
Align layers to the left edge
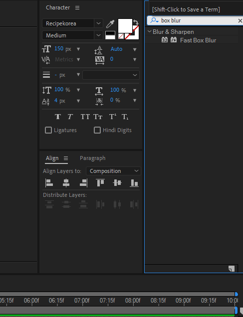[49, 183]
